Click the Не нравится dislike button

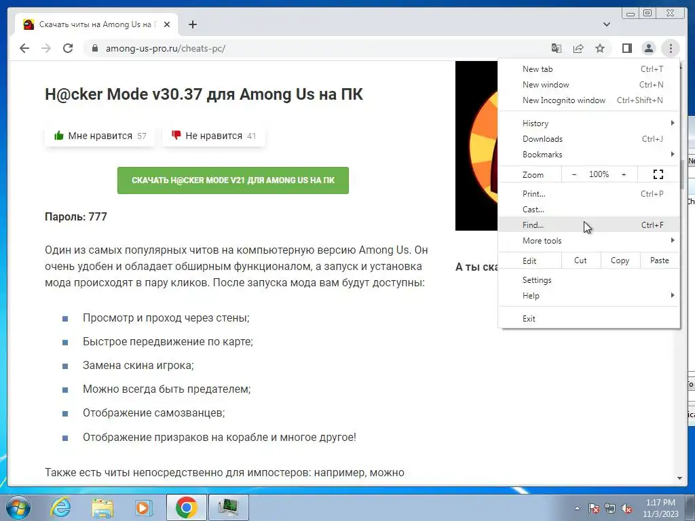[214, 136]
